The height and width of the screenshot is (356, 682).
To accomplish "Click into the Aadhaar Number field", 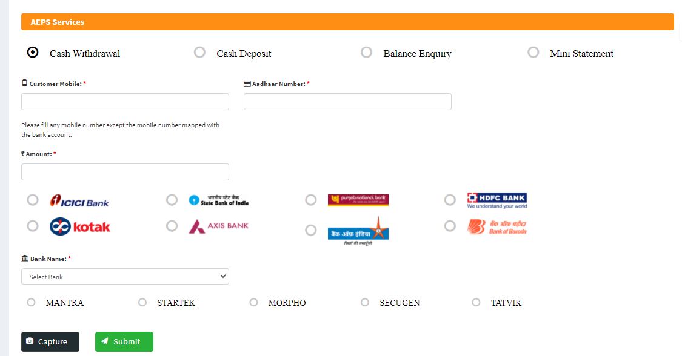I will [347, 102].
